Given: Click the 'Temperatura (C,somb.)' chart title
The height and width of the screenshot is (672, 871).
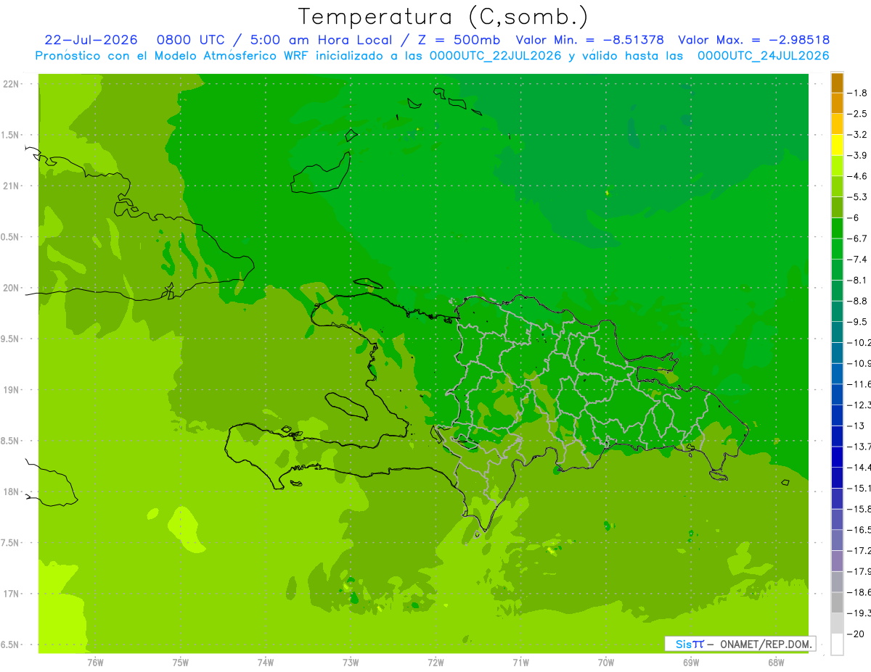Looking at the screenshot, I should pos(443,17).
